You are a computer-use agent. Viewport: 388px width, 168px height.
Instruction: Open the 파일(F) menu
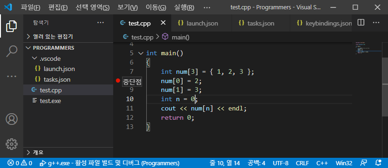(30, 7)
